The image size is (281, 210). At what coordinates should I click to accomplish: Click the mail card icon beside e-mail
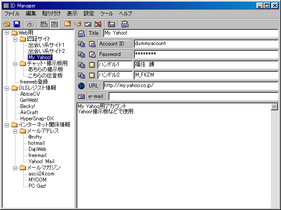(81, 96)
